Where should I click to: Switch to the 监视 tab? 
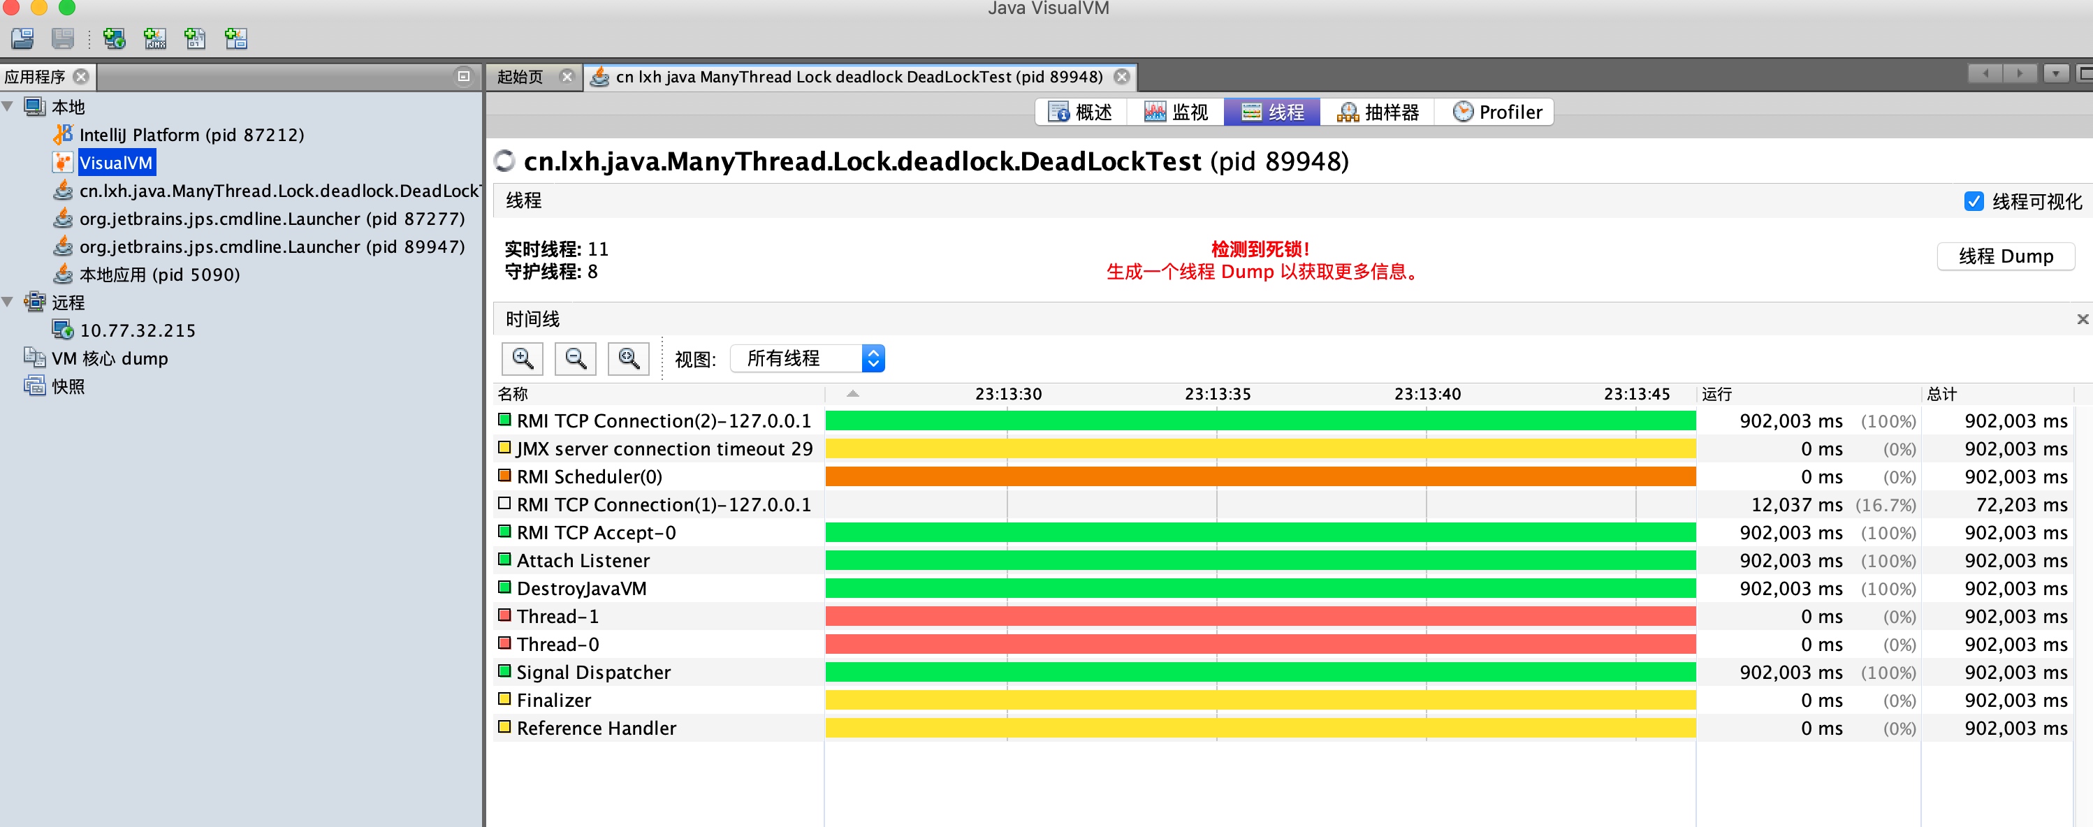coord(1176,112)
